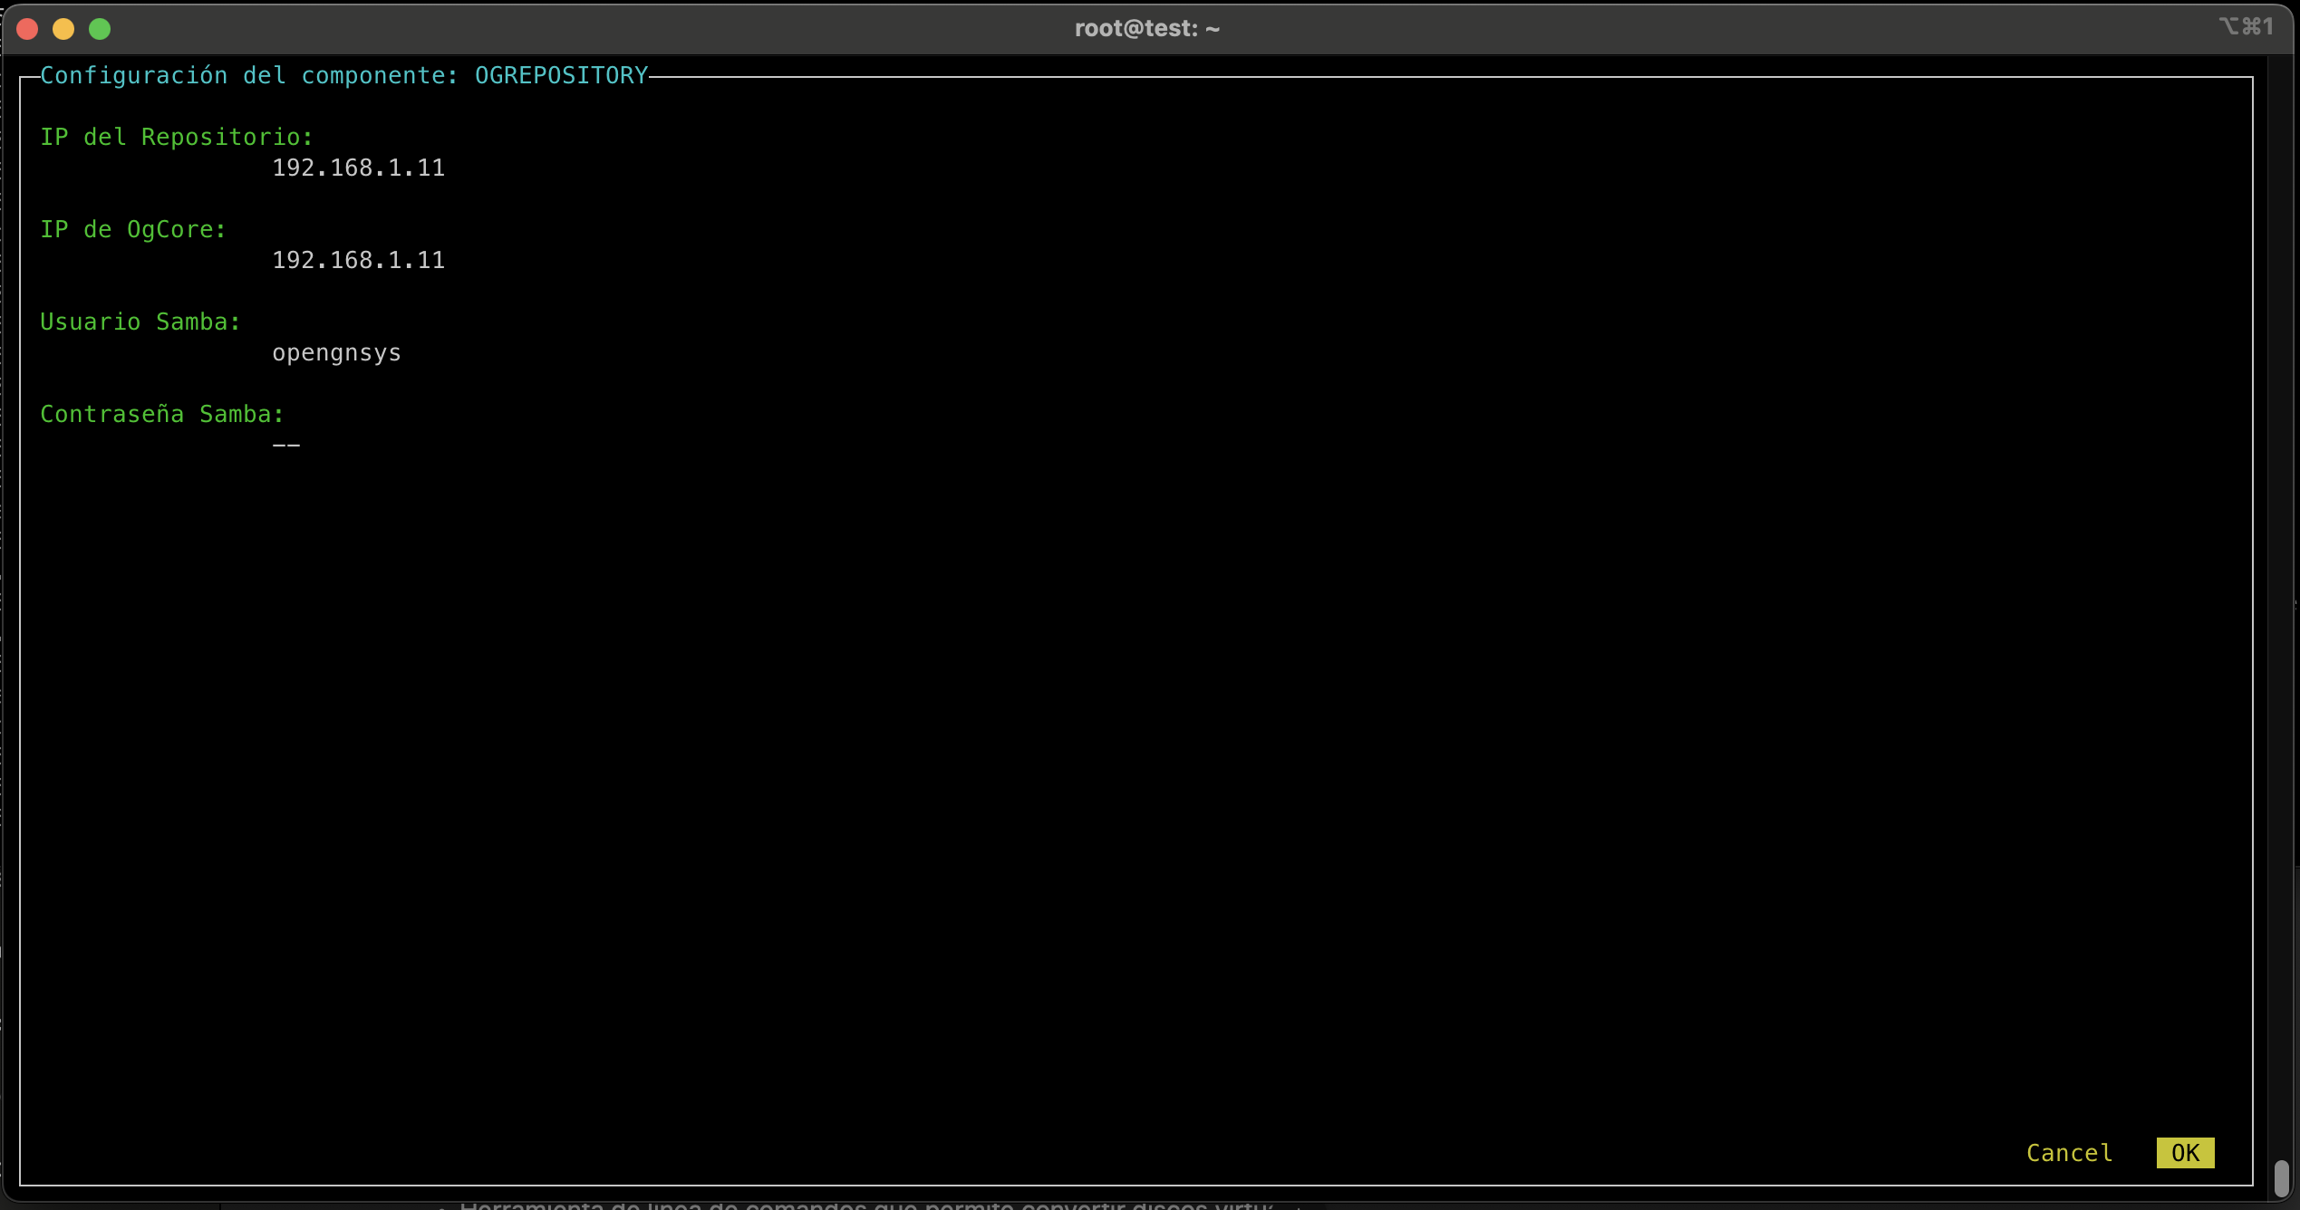Click the OGREPOSITORY component name in header

tap(561, 76)
